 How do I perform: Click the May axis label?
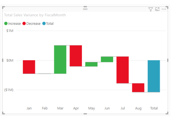(x=92, y=108)
